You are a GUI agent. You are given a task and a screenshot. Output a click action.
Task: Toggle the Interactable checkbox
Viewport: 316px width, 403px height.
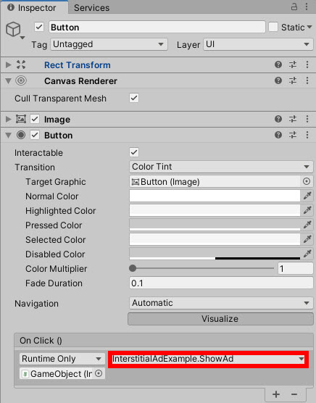point(134,152)
